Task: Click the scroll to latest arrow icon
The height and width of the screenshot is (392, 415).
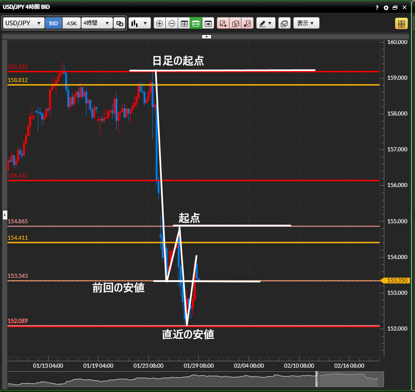Action: point(208,23)
